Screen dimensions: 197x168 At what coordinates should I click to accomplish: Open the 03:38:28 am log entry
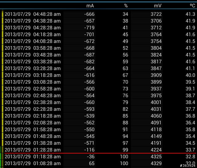98,62
